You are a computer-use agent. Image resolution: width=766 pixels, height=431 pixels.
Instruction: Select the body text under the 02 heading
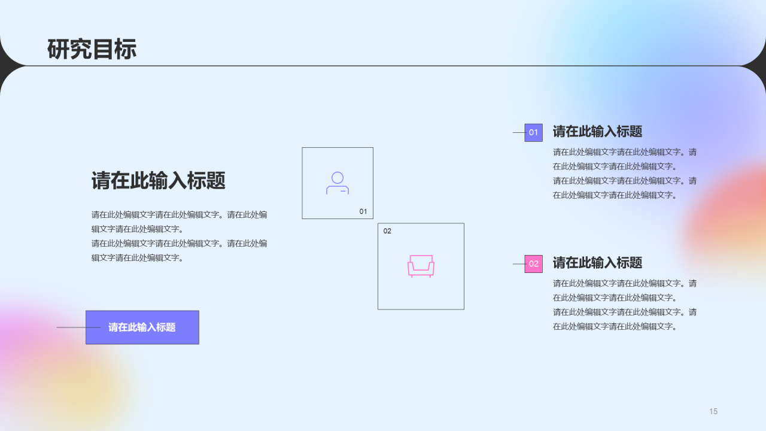[625, 305]
